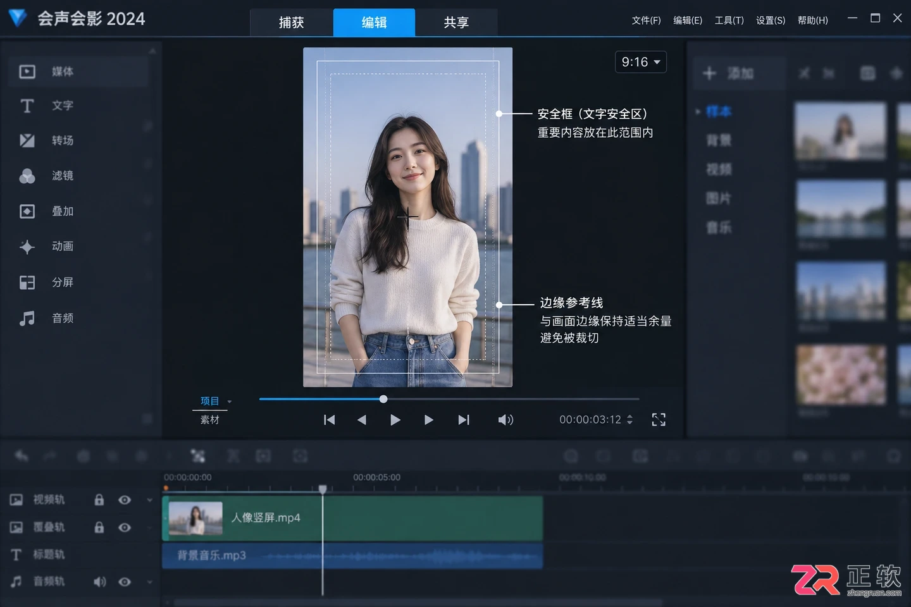
Task: Expand the 音频轨 track options chevron
Action: tap(150, 582)
